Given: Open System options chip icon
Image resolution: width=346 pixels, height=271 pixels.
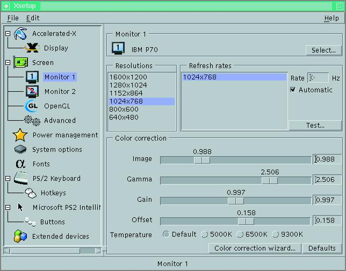Looking at the screenshot, I should (x=20, y=150).
